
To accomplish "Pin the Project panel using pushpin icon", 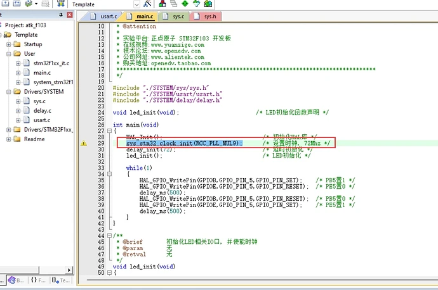I will [x=61, y=15].
